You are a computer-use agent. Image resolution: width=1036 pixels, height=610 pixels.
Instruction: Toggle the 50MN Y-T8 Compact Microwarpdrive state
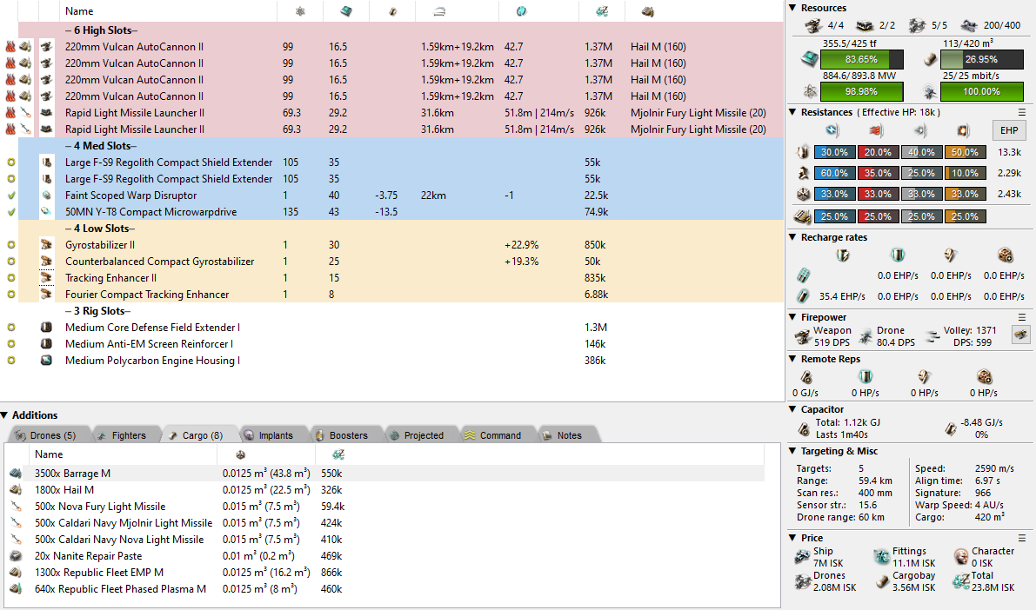click(10, 212)
